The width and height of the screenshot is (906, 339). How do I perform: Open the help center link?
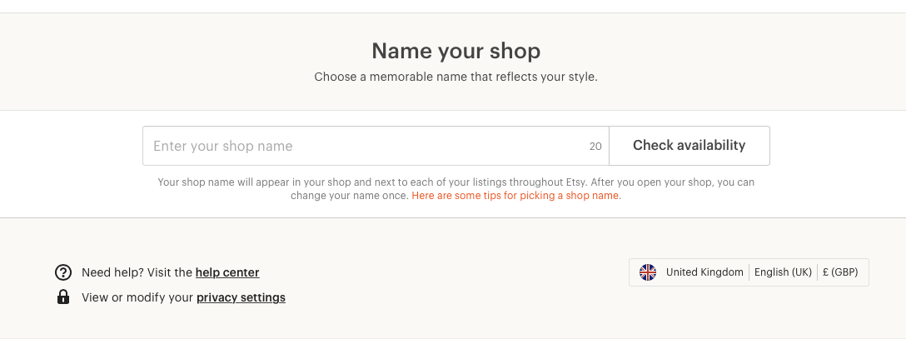227,272
